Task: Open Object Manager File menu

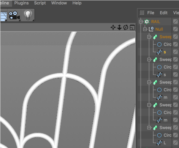Action: (x=150, y=13)
